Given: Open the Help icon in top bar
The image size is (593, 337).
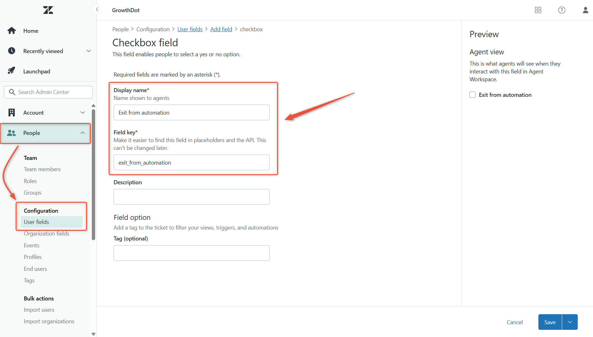Looking at the screenshot, I should click(561, 10).
